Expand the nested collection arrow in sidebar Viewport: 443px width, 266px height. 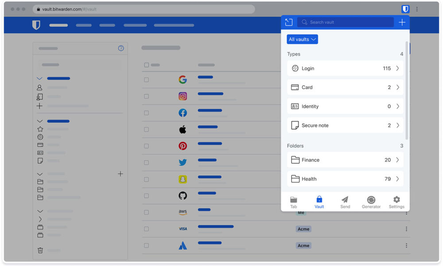[40, 219]
